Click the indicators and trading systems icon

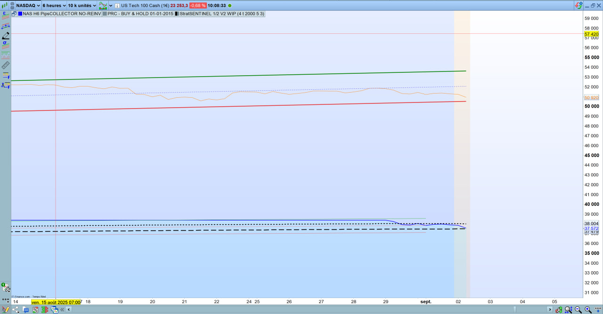pyautogui.click(x=103, y=6)
